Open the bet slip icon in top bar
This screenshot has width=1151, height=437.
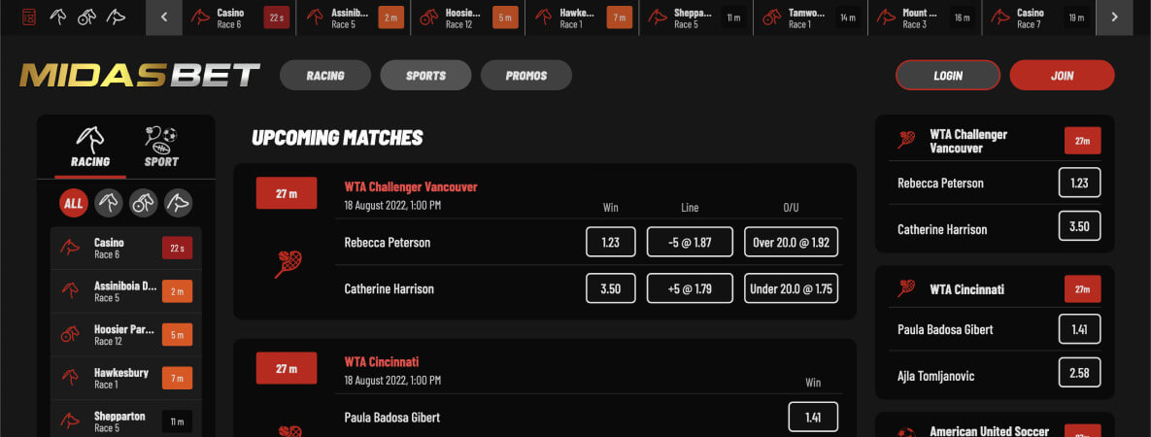point(28,17)
